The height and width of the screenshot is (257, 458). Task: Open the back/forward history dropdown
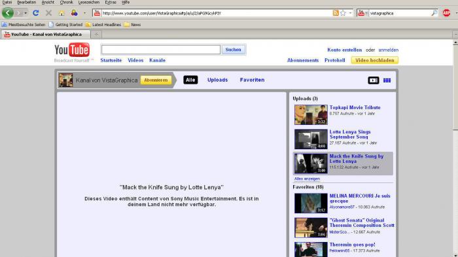(26, 13)
